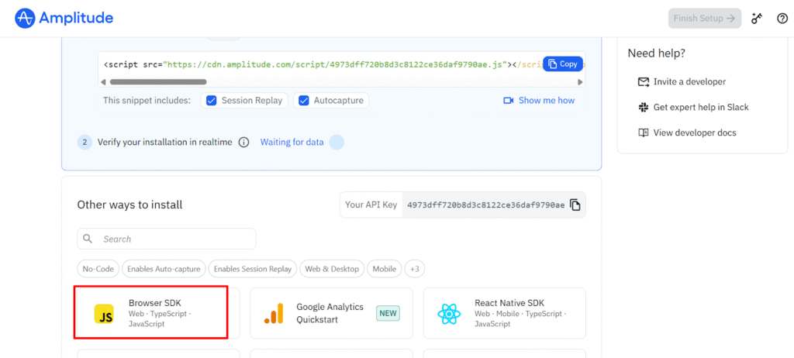Select the Web & Desktop filter
This screenshot has width=794, height=358.
click(x=332, y=269)
